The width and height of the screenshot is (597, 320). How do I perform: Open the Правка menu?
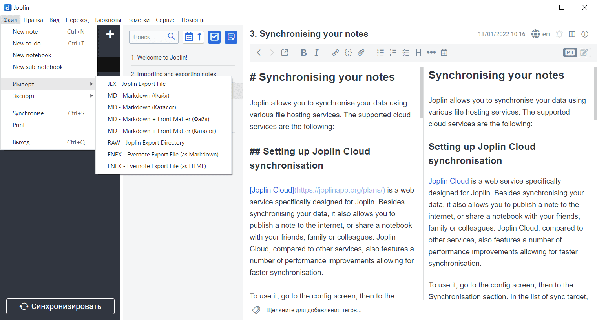point(33,20)
